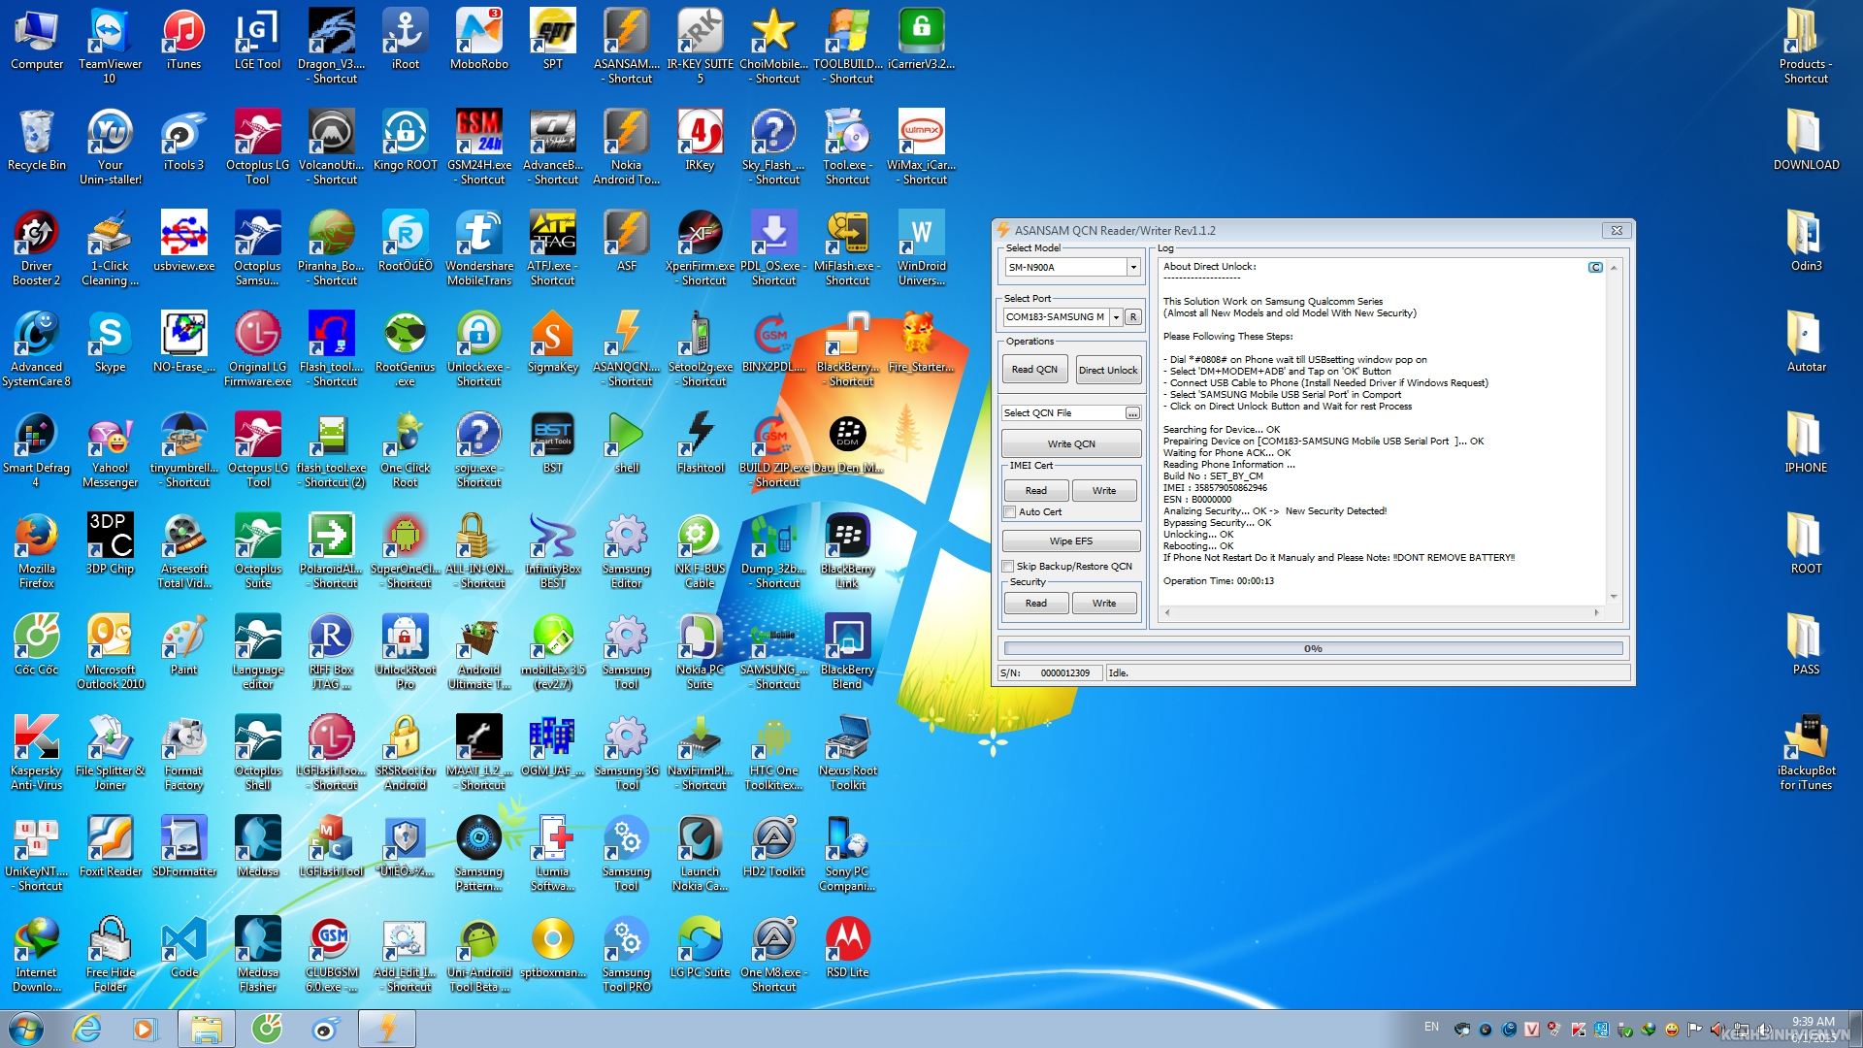The height and width of the screenshot is (1048, 1863).
Task: Click the R port refresh button
Action: click(x=1132, y=317)
